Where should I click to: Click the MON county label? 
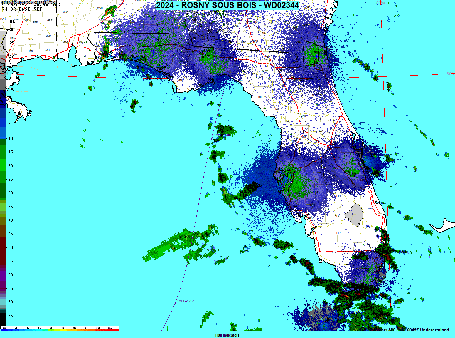click(100, 8)
